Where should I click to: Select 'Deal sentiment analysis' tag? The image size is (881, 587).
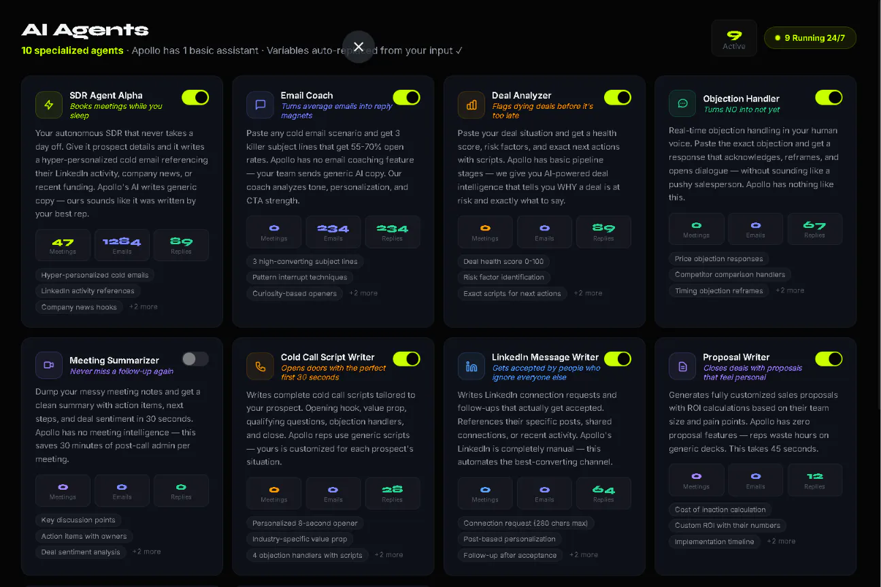click(81, 552)
